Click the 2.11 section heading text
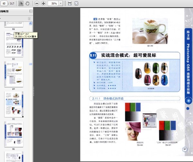 129,55
